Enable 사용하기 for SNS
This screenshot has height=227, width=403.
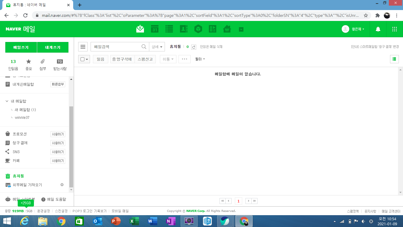click(x=58, y=152)
